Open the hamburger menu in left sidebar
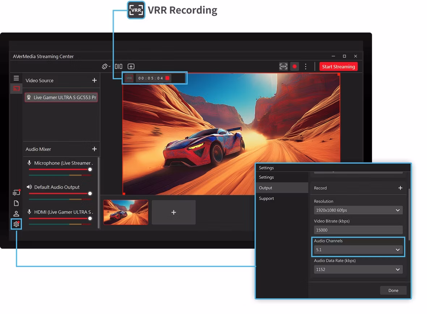427x314 pixels. pos(16,78)
